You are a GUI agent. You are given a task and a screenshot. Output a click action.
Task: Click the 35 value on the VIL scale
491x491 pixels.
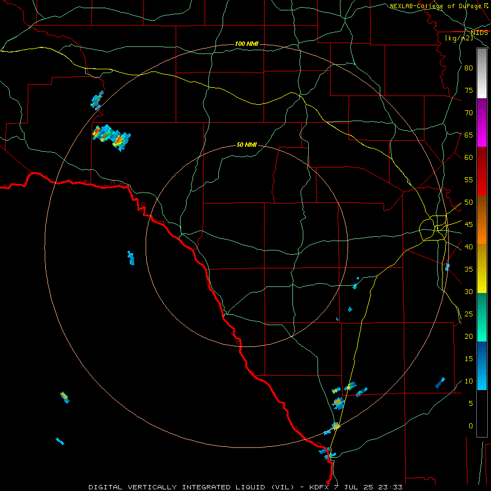point(469,270)
